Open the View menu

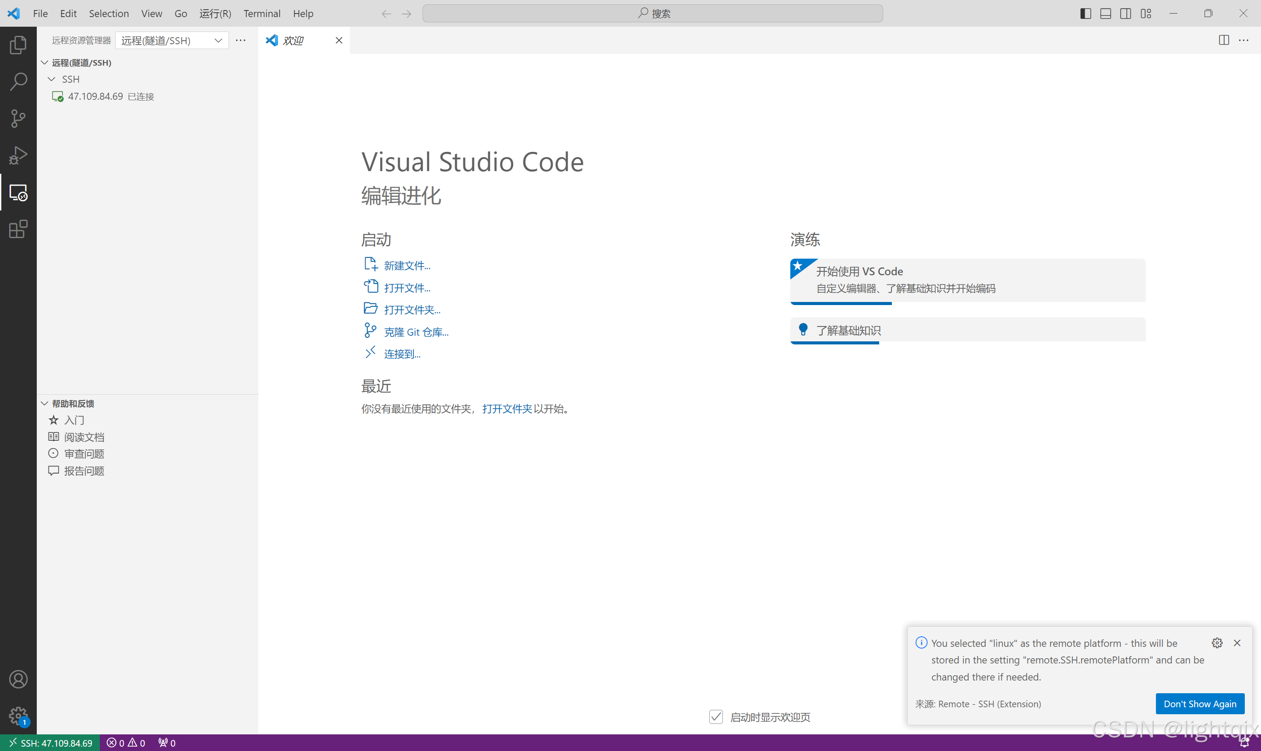[152, 14]
